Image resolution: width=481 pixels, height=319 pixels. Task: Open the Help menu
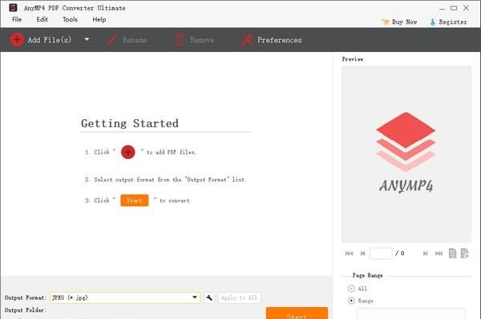pyautogui.click(x=99, y=19)
